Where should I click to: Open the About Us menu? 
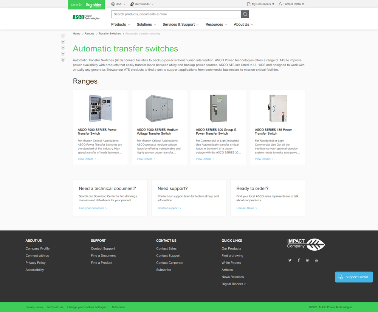pyautogui.click(x=243, y=25)
